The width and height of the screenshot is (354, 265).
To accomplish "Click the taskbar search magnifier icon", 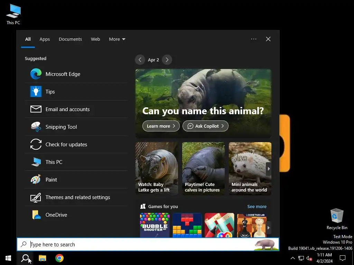I will tap(25, 258).
